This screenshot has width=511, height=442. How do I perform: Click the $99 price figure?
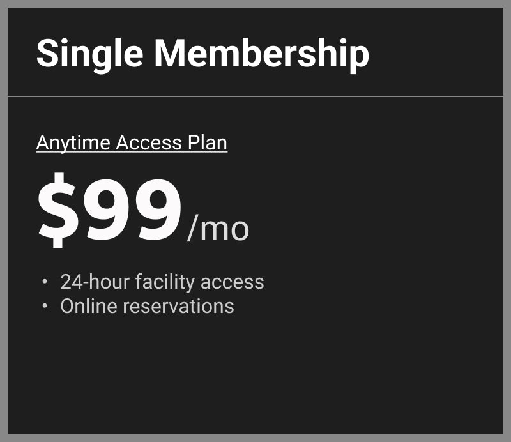click(110, 211)
